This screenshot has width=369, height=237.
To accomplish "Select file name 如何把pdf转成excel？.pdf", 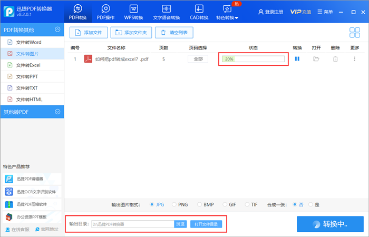I will pos(122,59).
